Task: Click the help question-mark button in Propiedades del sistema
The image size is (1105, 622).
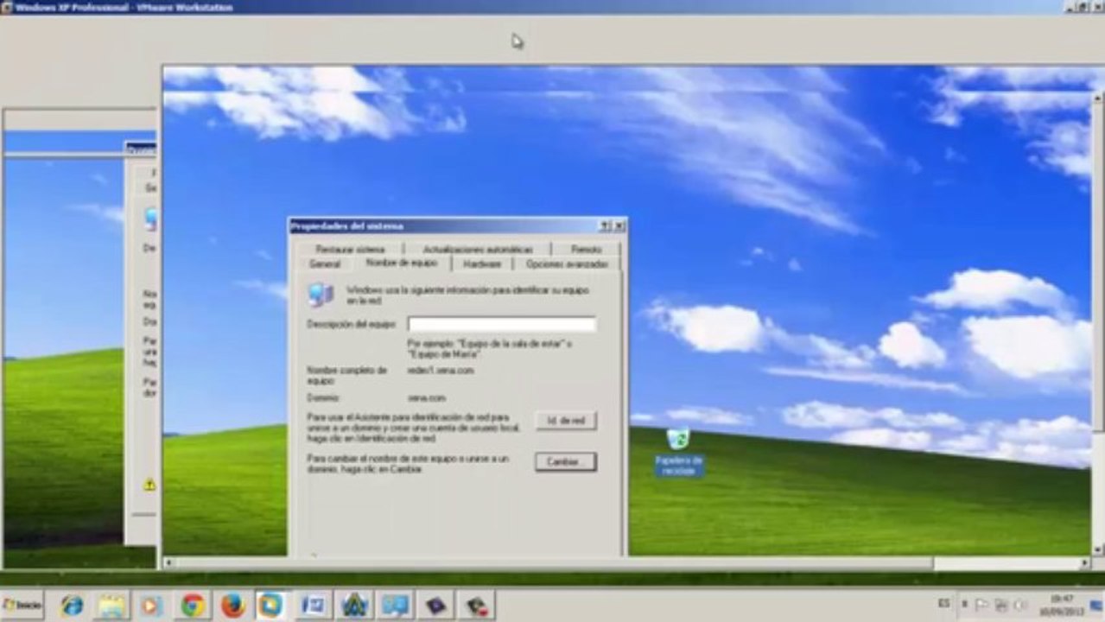Action: click(606, 225)
